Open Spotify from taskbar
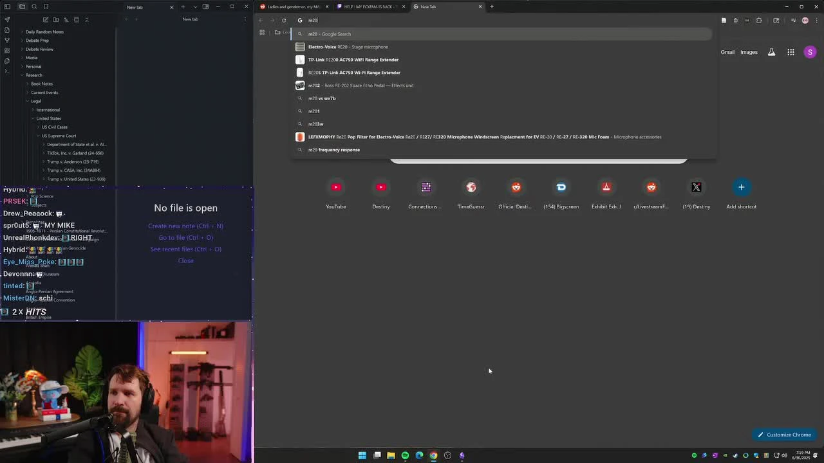Viewport: 824px width, 463px height. point(405,455)
